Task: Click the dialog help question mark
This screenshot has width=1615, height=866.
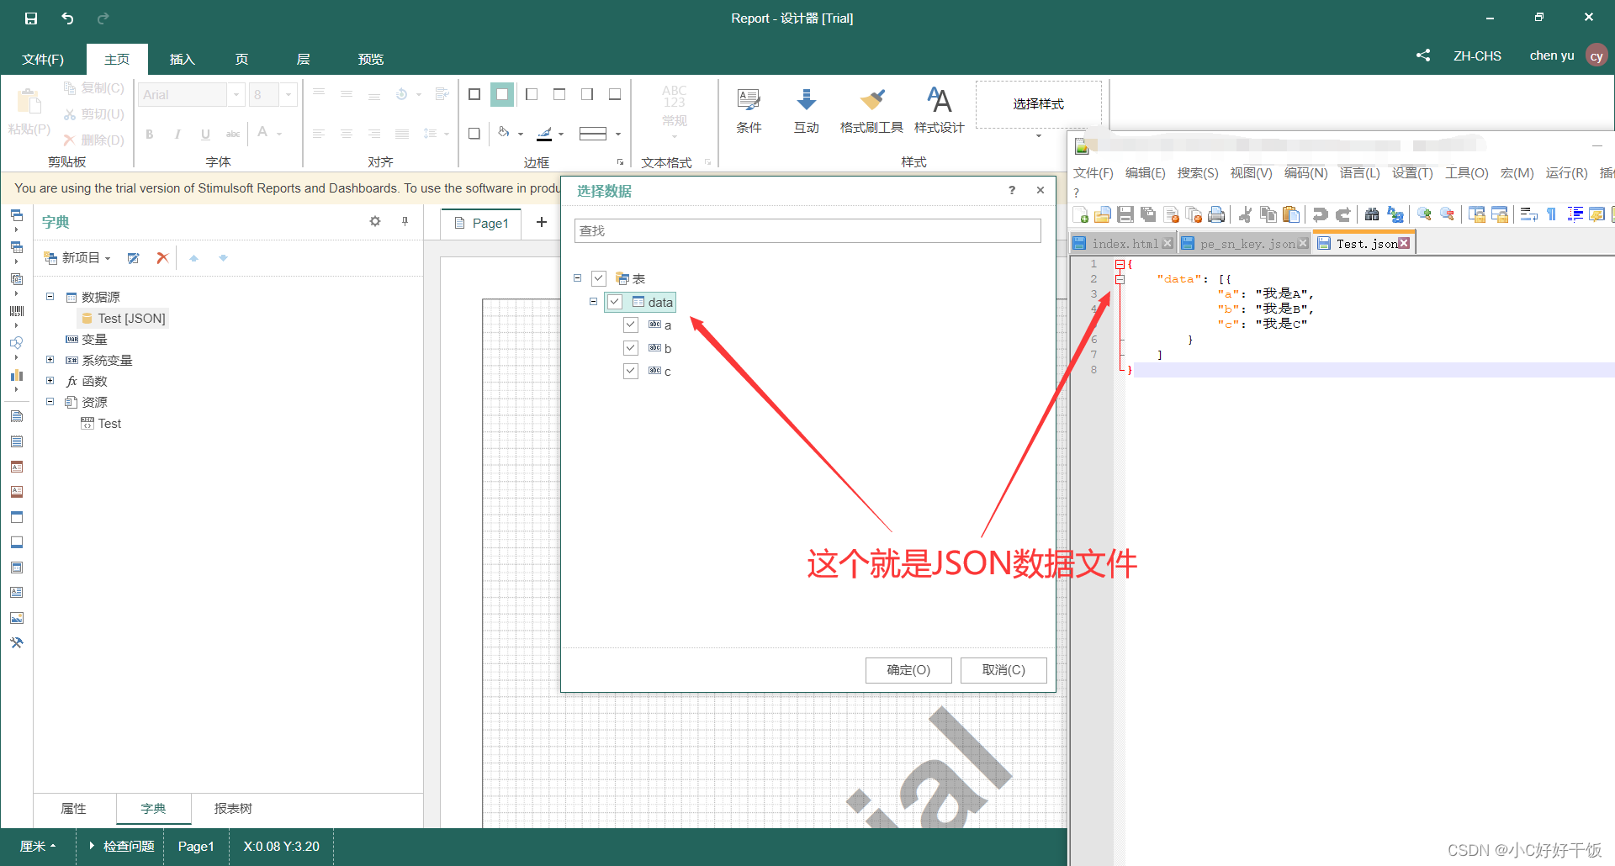Action: tap(1012, 190)
